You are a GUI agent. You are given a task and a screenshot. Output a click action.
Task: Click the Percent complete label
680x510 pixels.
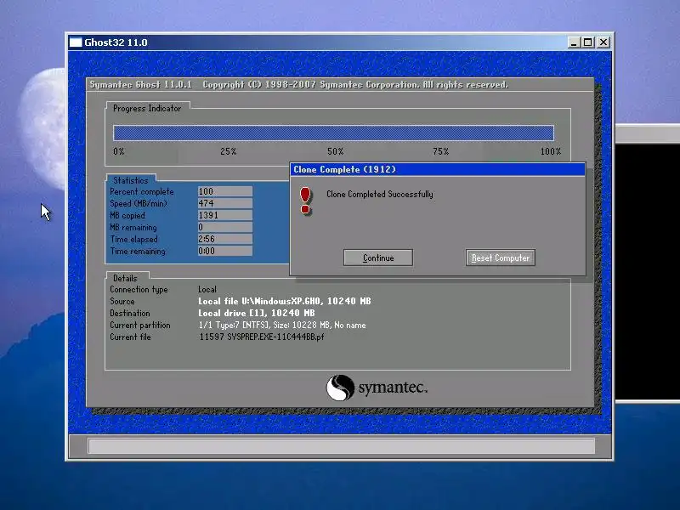(x=141, y=191)
